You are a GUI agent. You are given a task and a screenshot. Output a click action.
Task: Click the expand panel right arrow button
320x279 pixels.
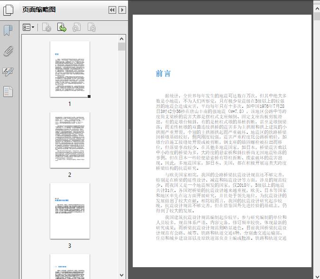122,10
